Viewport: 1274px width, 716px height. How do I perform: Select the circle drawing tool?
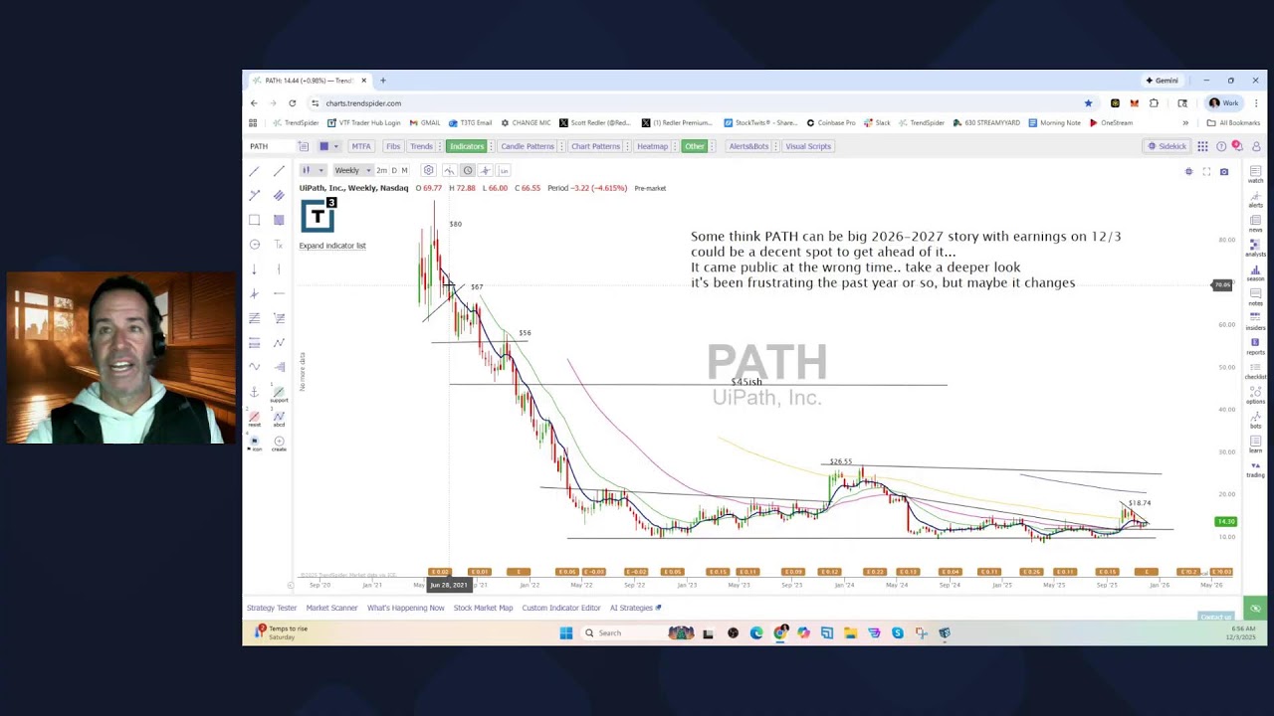(254, 245)
